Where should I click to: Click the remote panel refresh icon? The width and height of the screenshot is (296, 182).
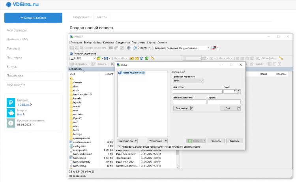click(x=252, y=58)
